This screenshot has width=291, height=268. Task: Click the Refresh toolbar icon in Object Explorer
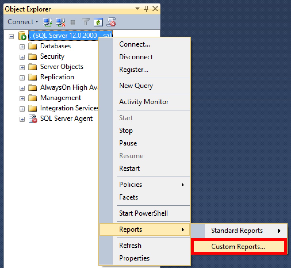point(98,22)
